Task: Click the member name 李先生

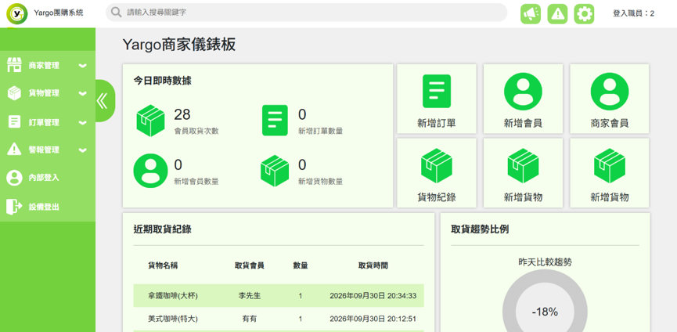Action: (250, 296)
